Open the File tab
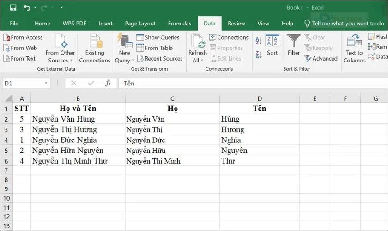Image resolution: width=388 pixels, height=231 pixels. [14, 24]
